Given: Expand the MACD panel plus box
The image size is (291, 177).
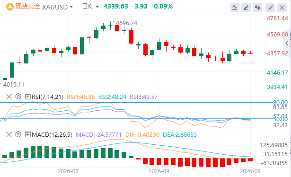Looking at the screenshot, I should click(x=27, y=134).
